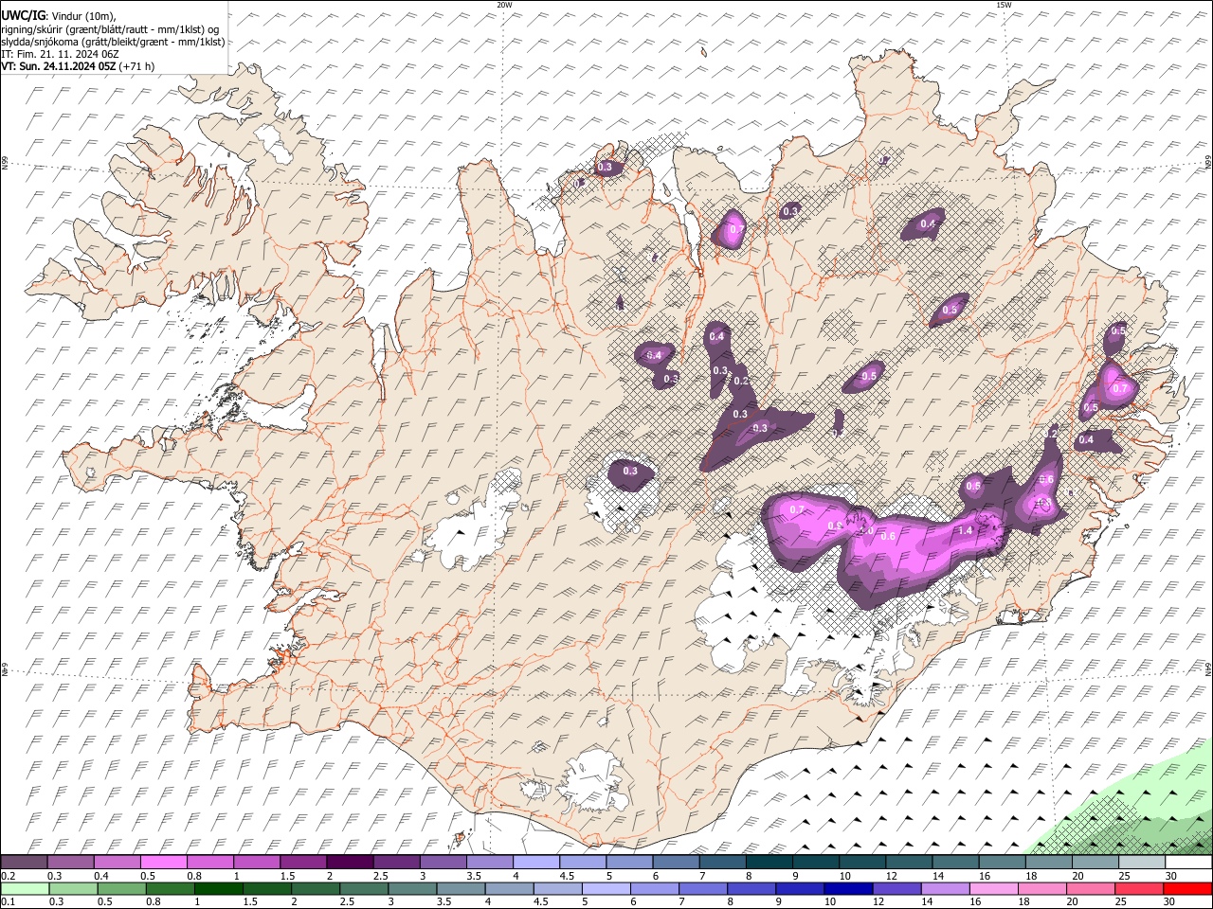Select the dark teal swatch at 8 in top legend
Screen dimensions: 1213x909
point(769,863)
